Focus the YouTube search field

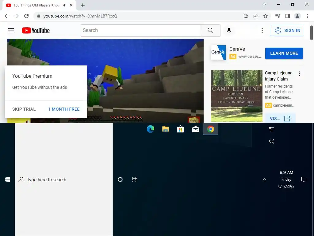point(141,30)
